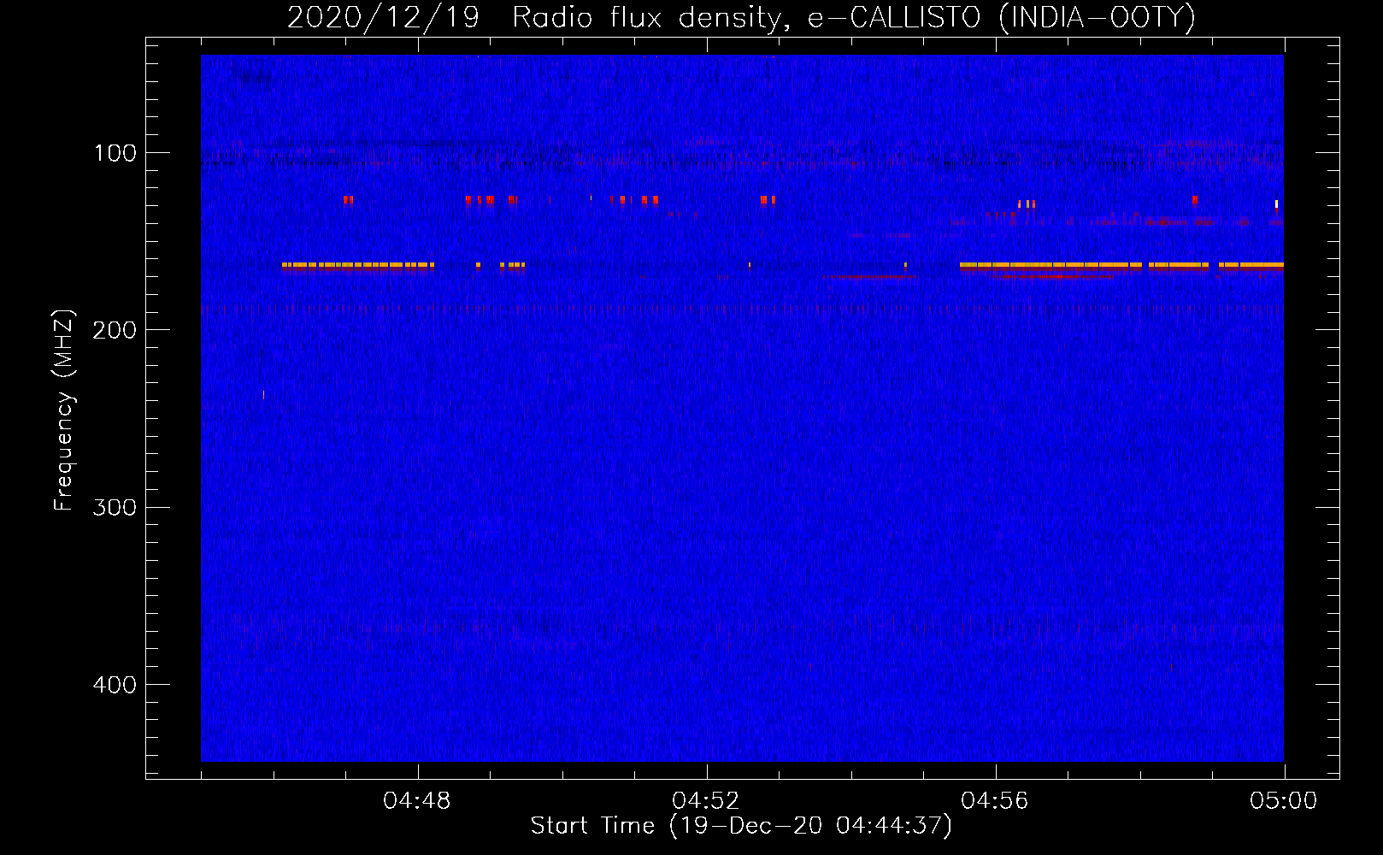The height and width of the screenshot is (855, 1383).
Task: Click the 200 frequency tick label
Action: tap(115, 330)
